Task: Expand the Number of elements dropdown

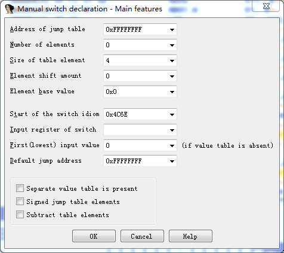Action: coord(172,45)
